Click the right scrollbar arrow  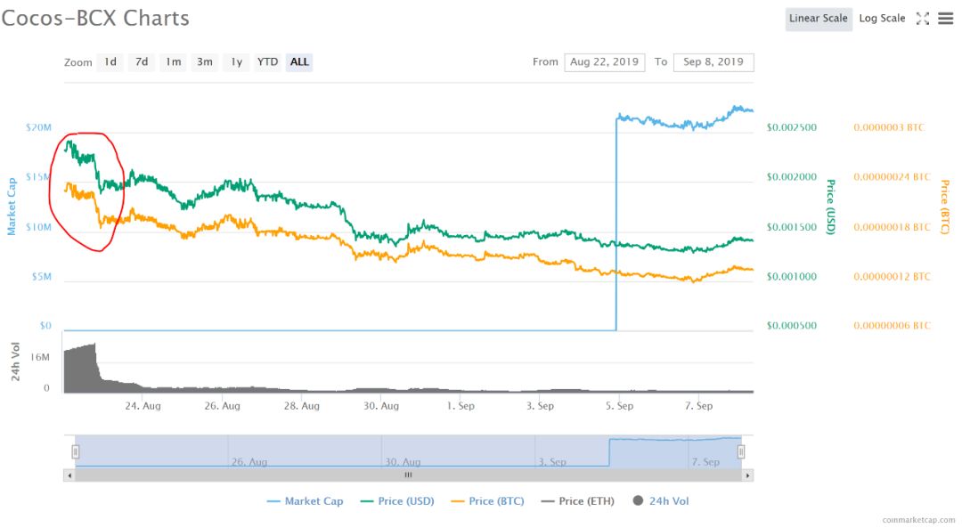(x=747, y=475)
